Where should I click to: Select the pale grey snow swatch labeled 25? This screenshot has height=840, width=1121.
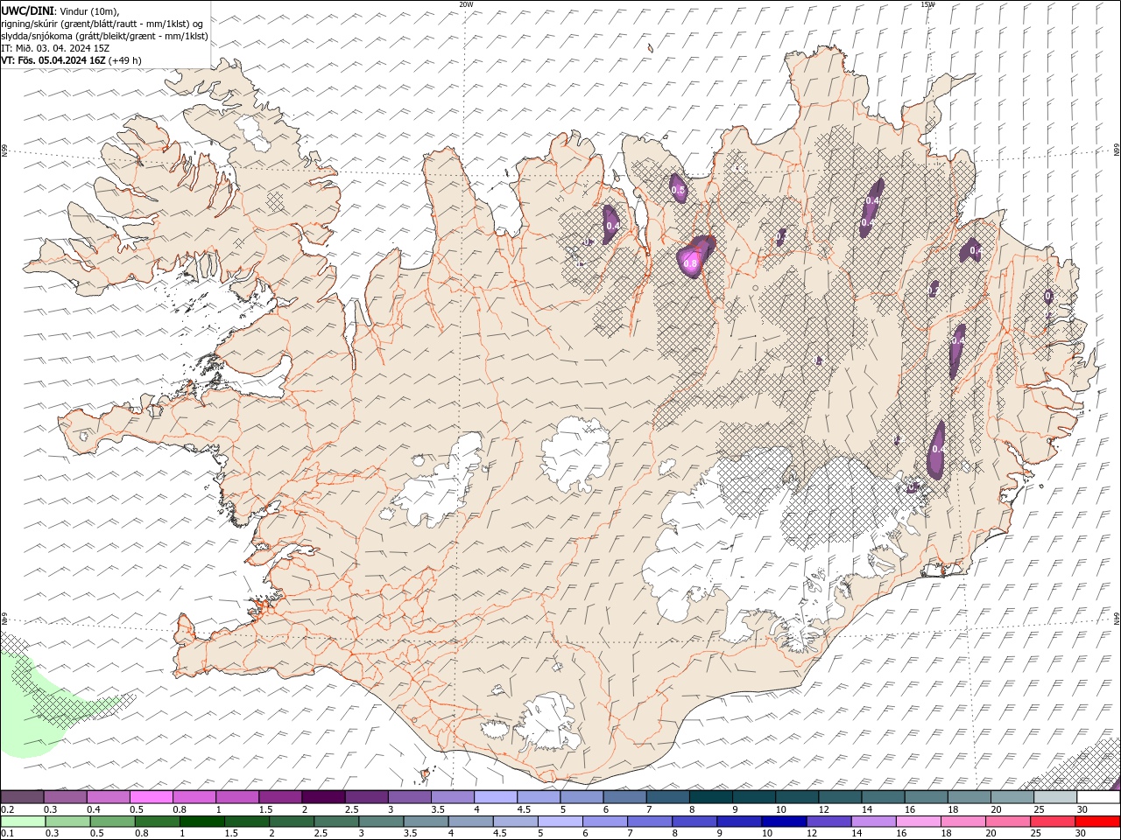1056,797
